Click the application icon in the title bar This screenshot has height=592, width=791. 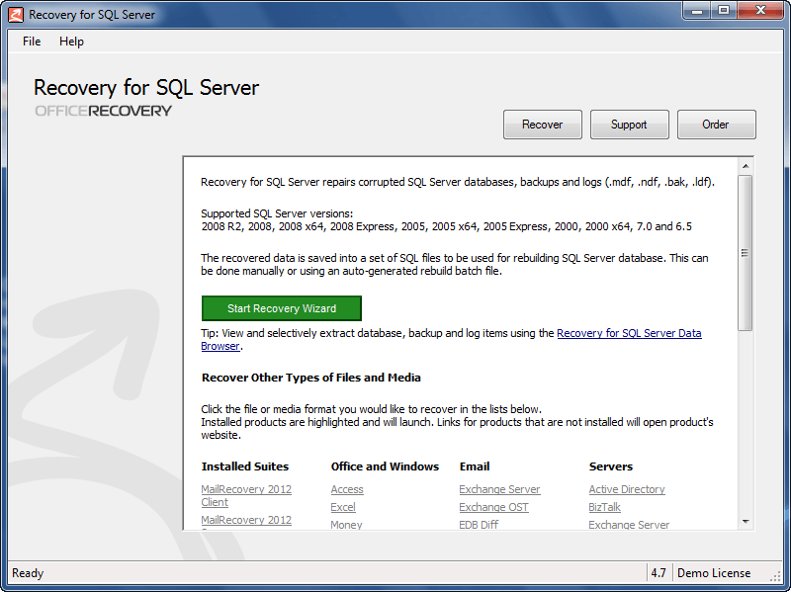pos(16,15)
